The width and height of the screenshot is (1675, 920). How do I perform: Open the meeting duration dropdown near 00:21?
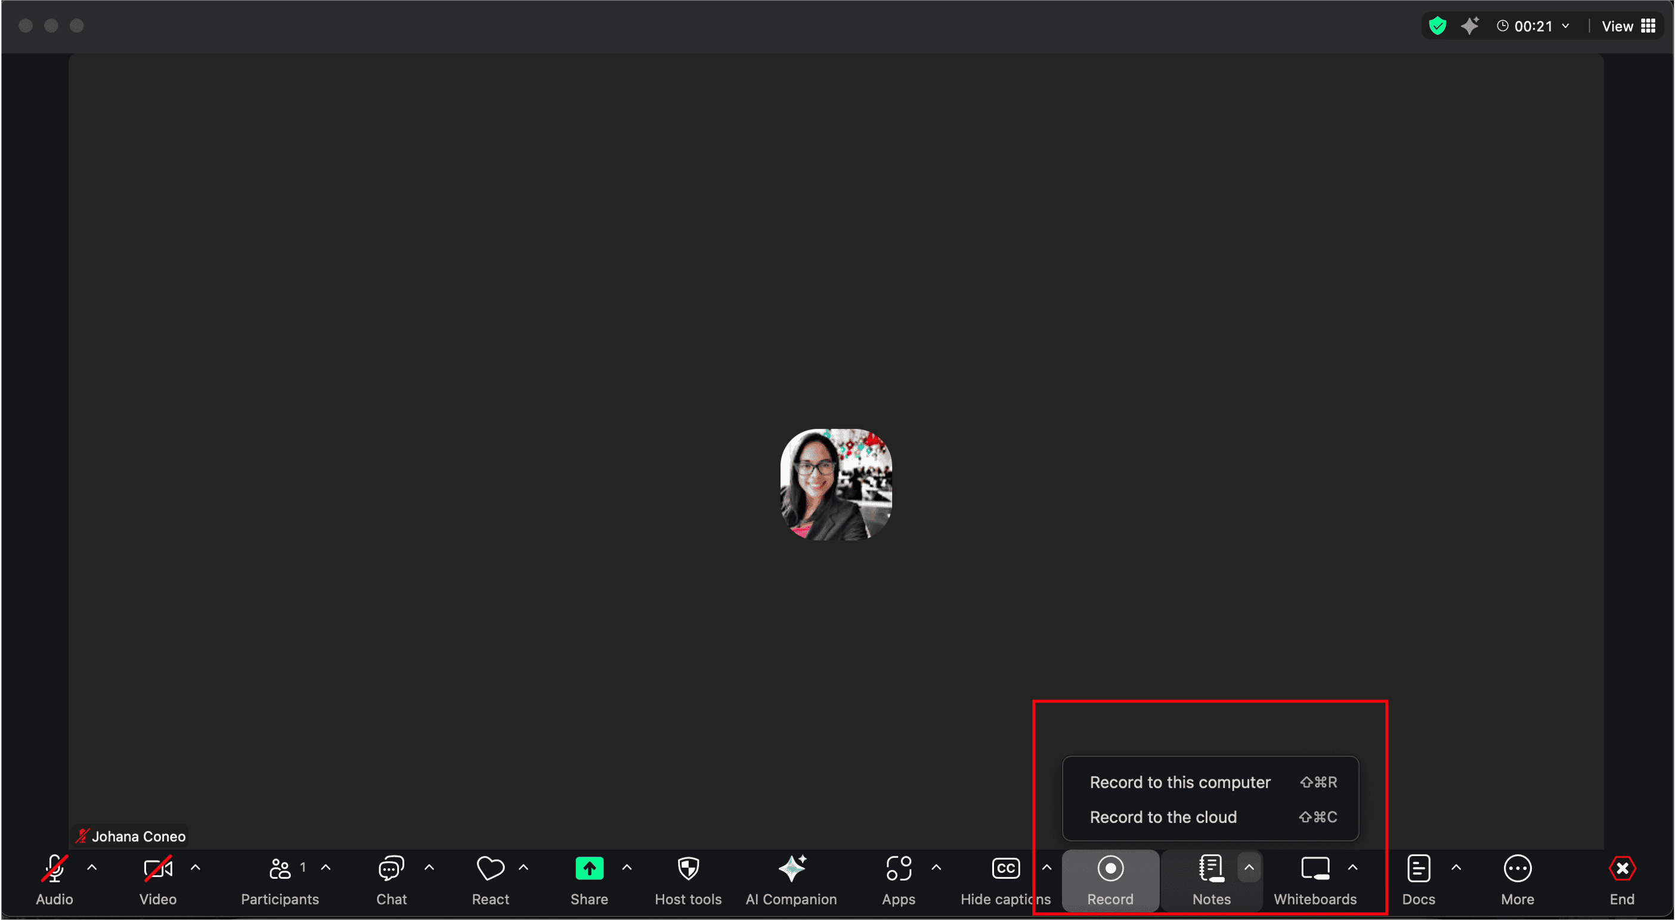[x=1565, y=26]
